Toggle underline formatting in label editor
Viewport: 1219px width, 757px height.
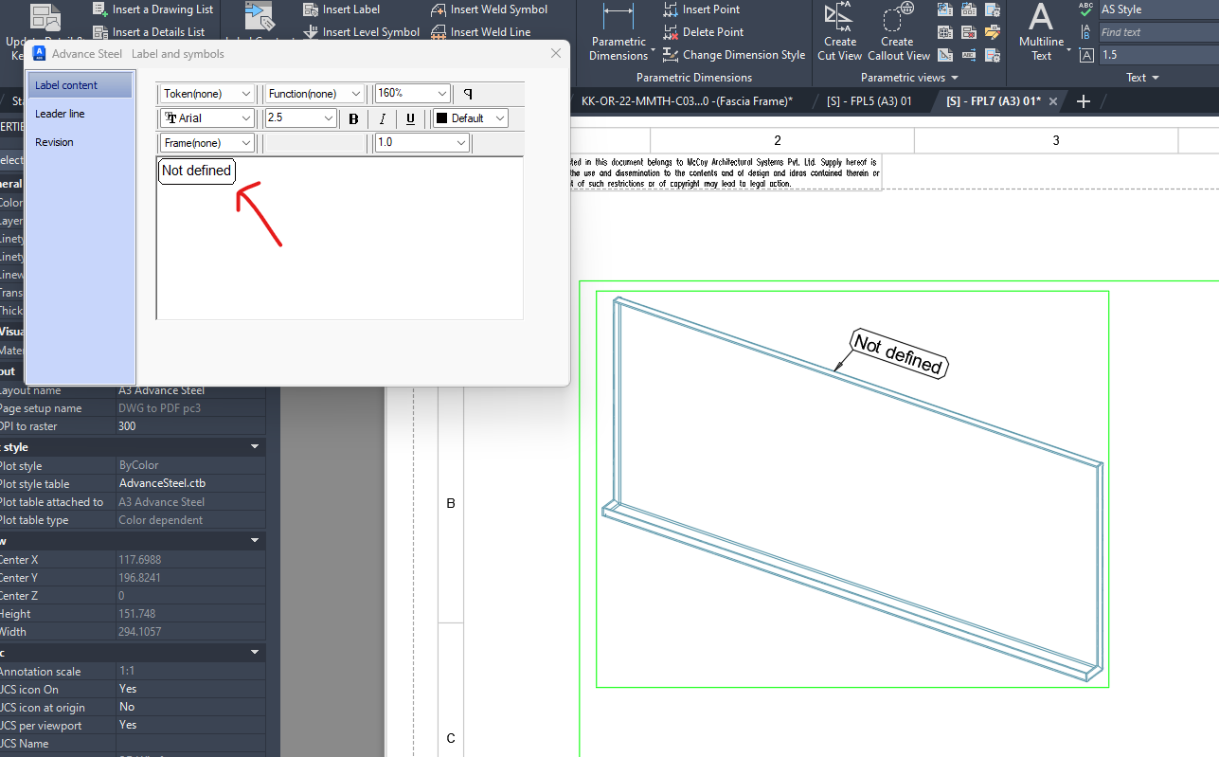pyautogui.click(x=410, y=118)
